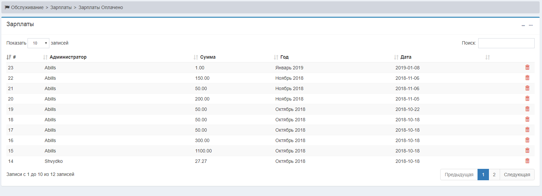The image size is (542, 196).
Task: Open panel options with the three-dots icon
Action: pos(531,25)
